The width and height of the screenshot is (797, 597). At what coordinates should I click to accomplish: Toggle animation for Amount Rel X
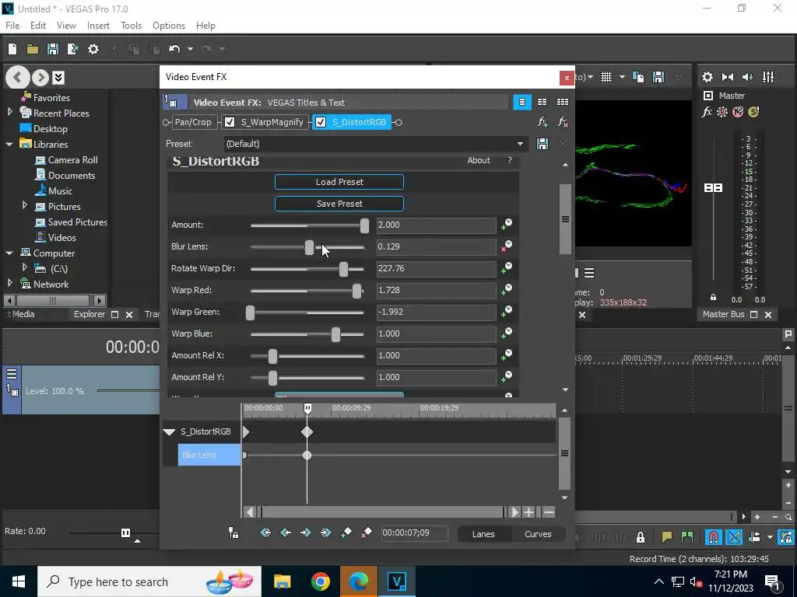[507, 355]
